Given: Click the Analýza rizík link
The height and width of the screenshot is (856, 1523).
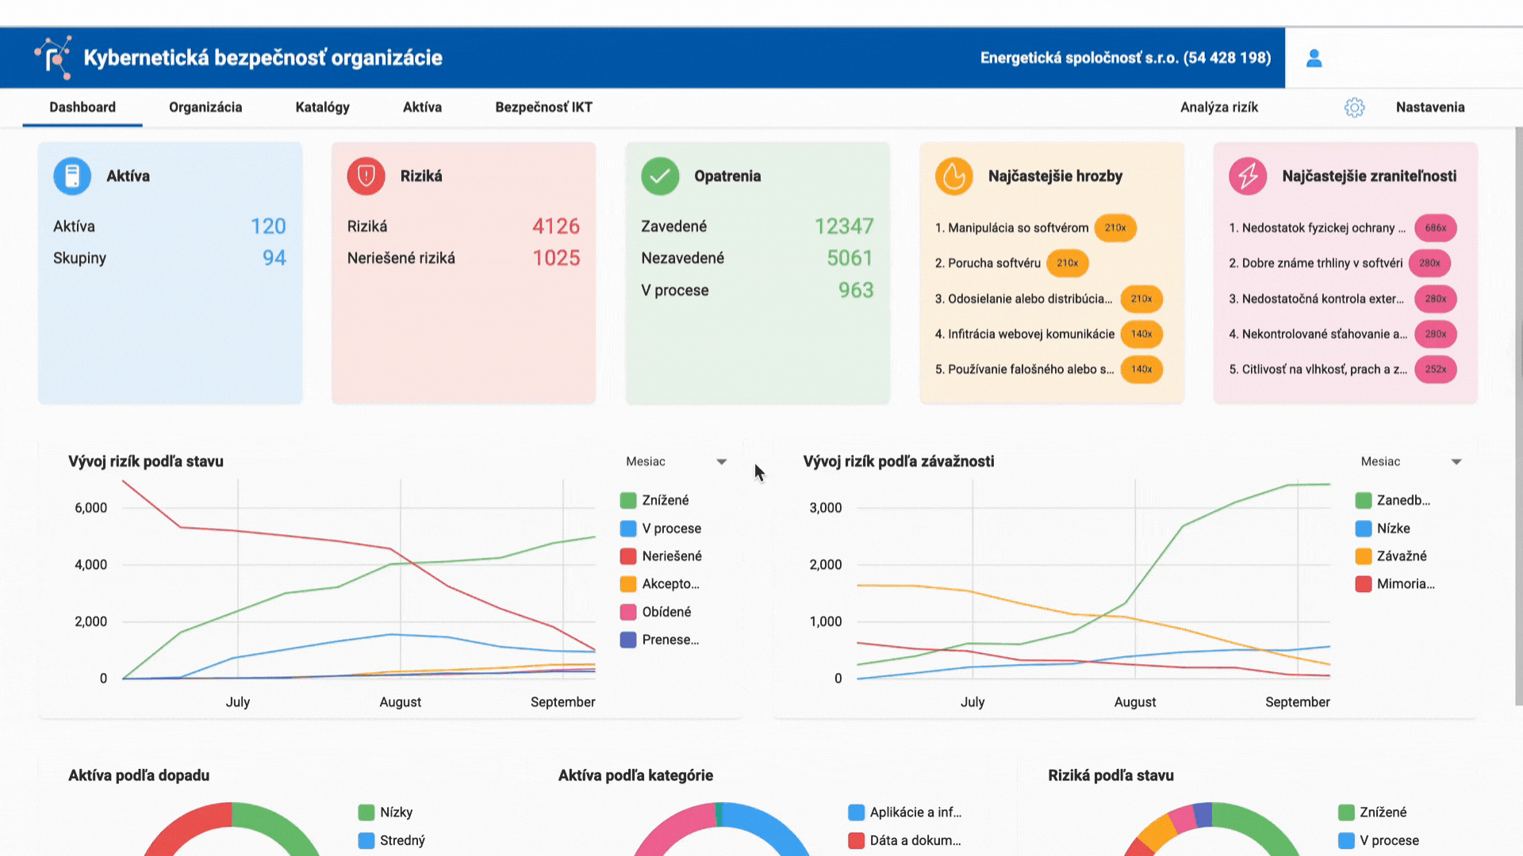Looking at the screenshot, I should [1218, 107].
